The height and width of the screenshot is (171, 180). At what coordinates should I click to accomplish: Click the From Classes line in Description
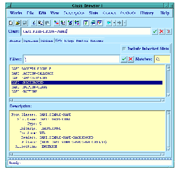tap(41, 114)
